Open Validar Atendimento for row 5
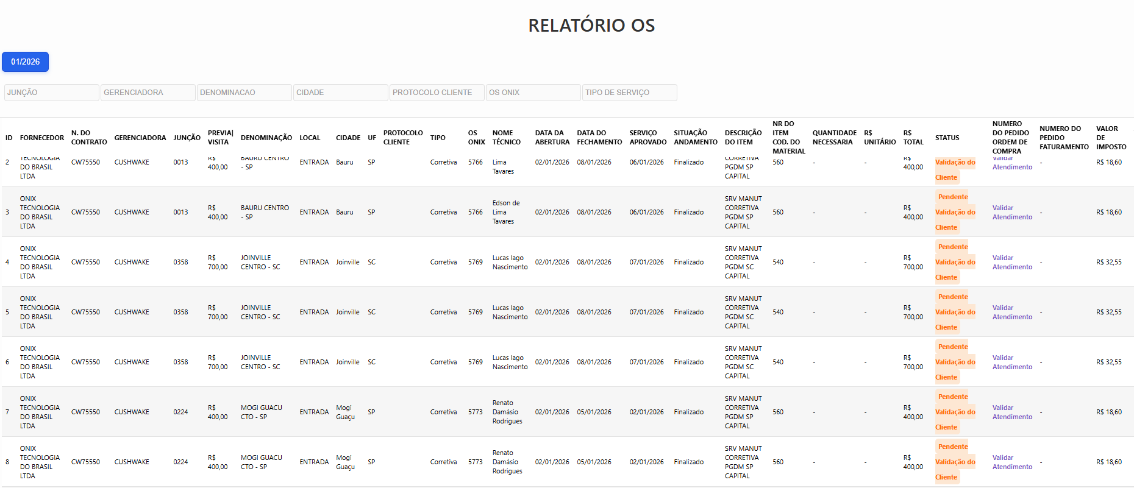This screenshot has width=1134, height=488. pyautogui.click(x=1012, y=312)
